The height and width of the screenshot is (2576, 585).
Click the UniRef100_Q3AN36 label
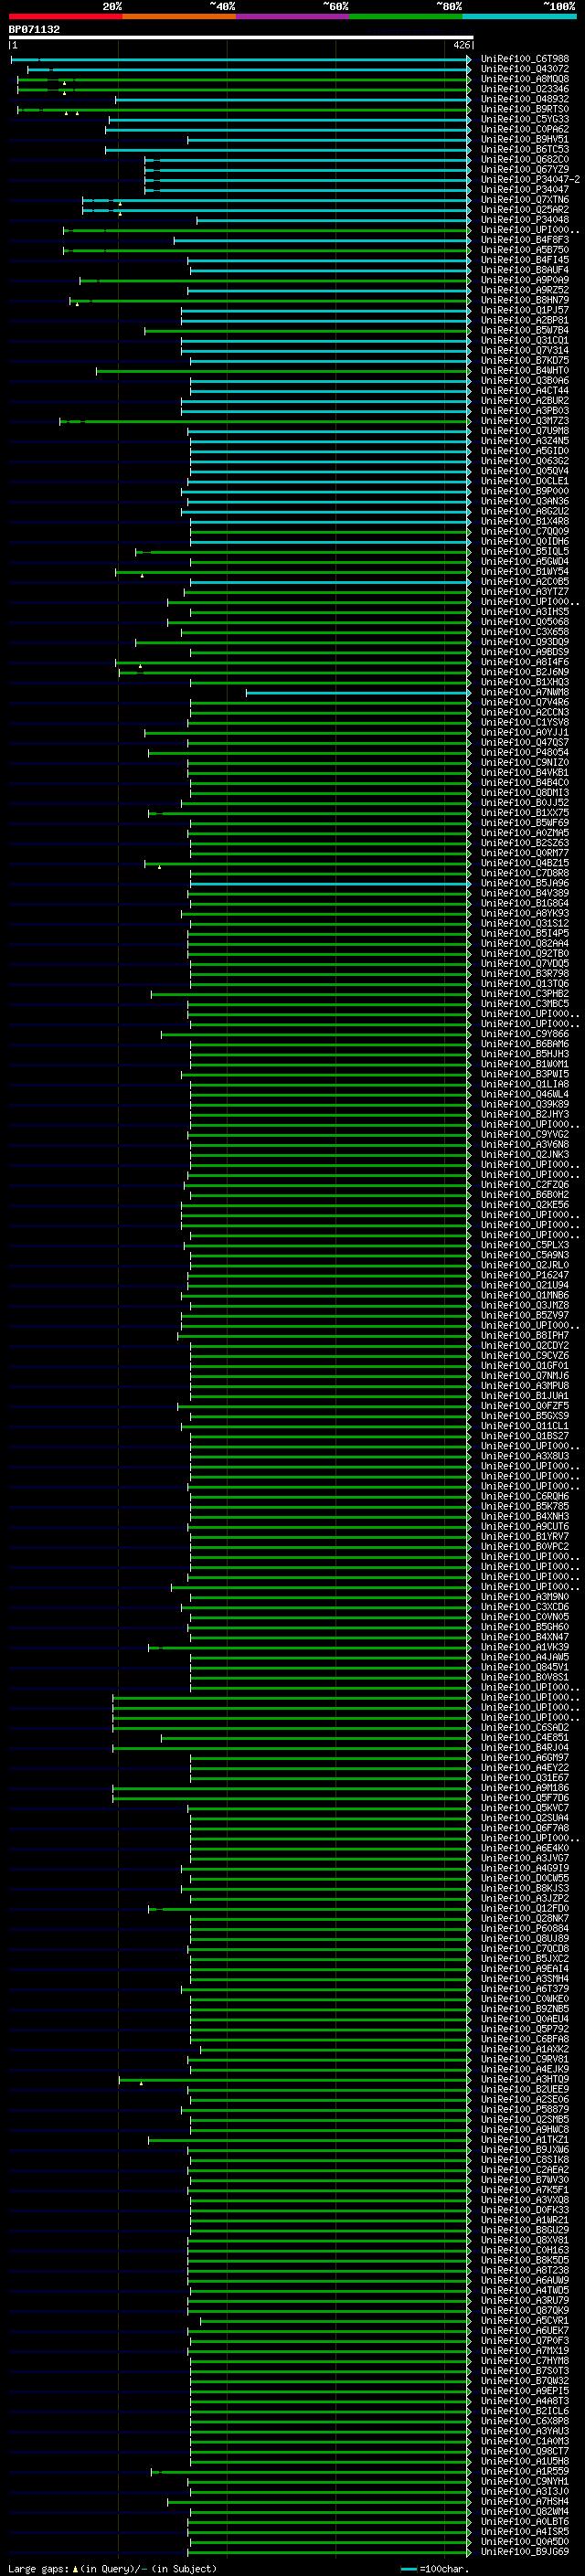(x=525, y=501)
